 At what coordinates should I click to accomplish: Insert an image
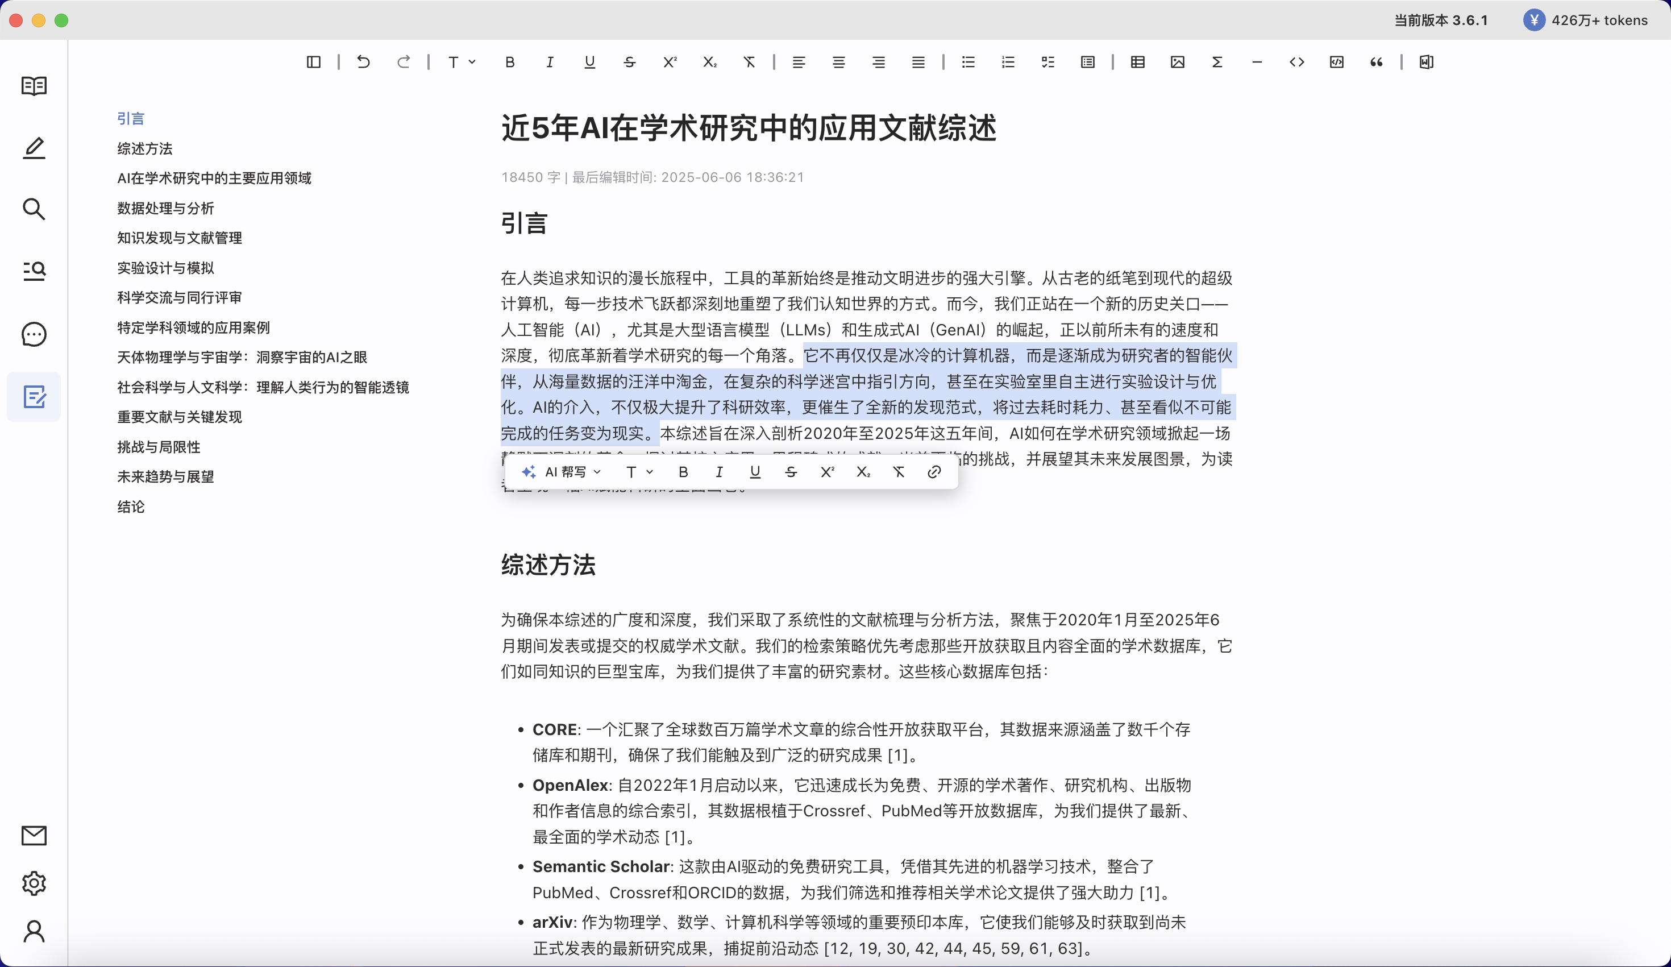[x=1178, y=61]
